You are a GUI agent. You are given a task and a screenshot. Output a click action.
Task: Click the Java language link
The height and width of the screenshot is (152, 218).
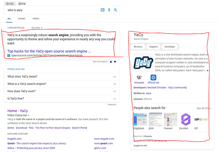(148, 93)
